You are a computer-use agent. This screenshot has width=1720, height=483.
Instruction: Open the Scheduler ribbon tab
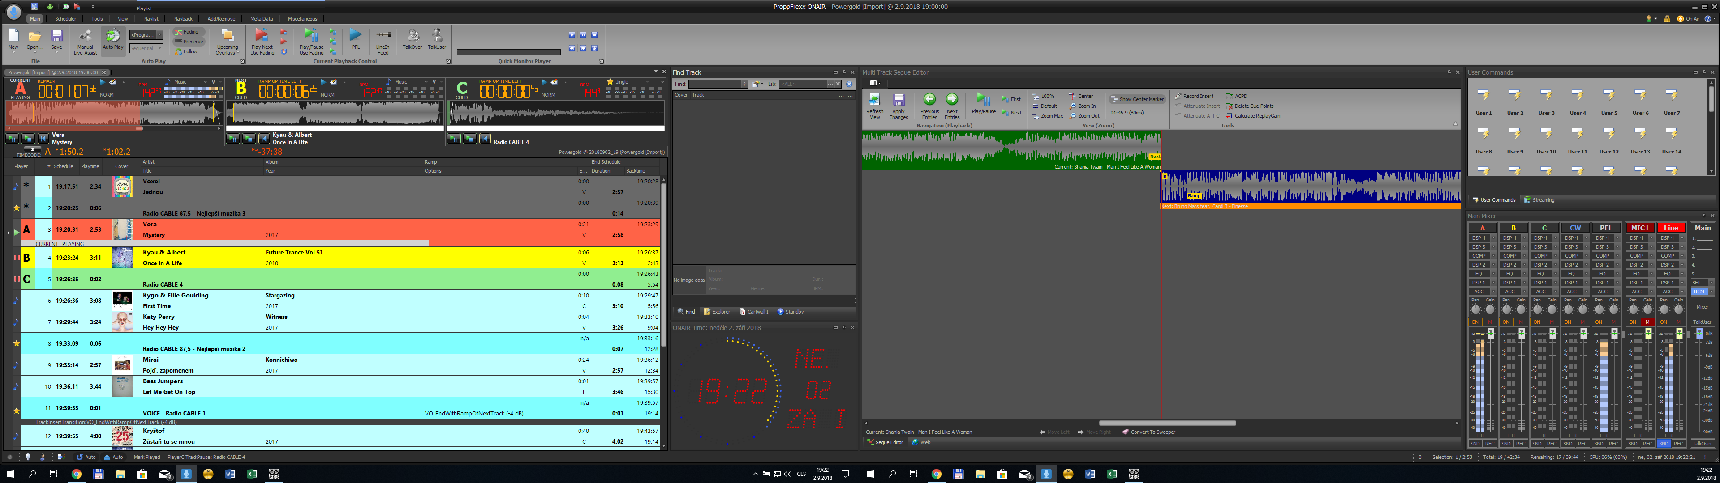(65, 19)
